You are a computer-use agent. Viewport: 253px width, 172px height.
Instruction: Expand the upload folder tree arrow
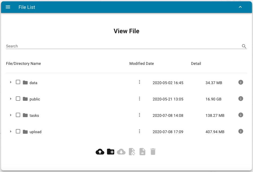(x=11, y=131)
